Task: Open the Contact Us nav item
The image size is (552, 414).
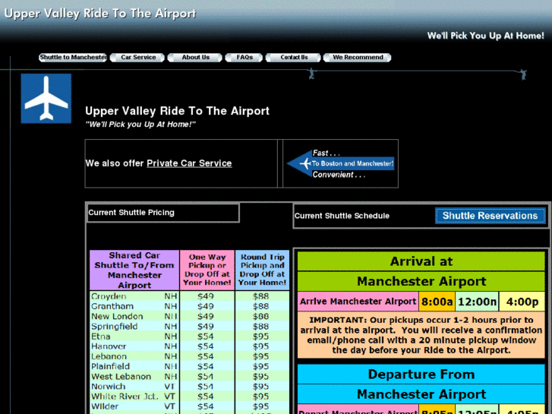Action: [x=294, y=58]
